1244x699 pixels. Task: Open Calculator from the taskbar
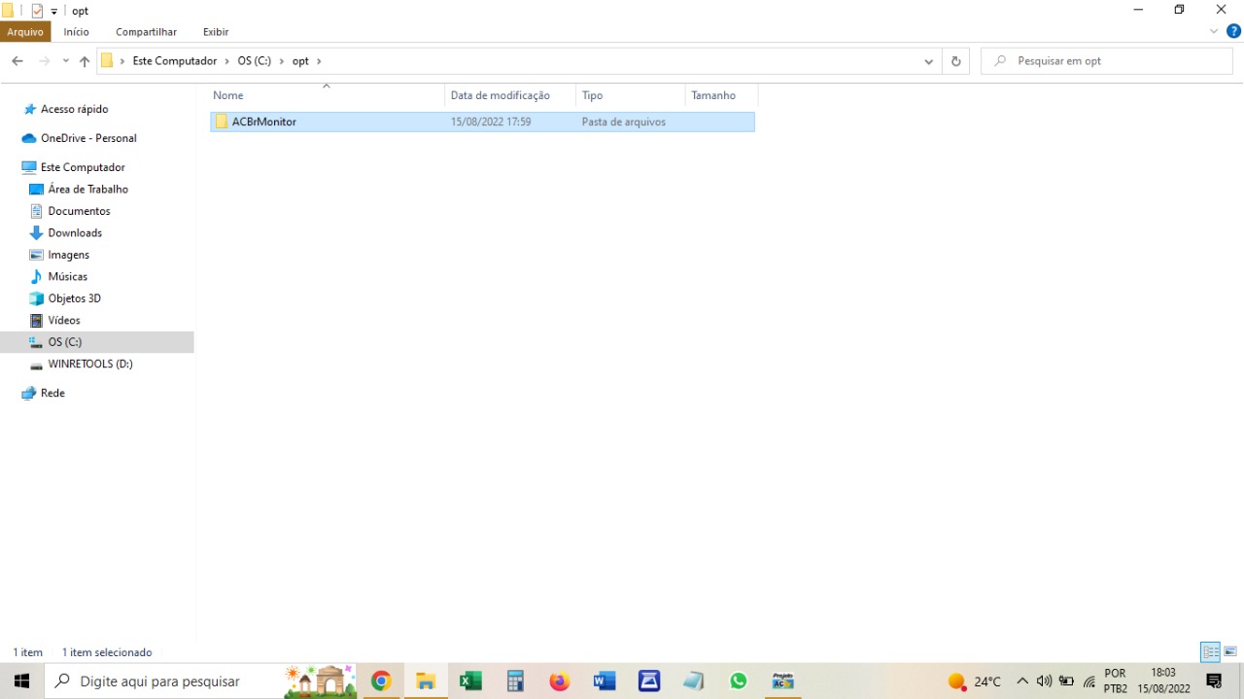[515, 682]
